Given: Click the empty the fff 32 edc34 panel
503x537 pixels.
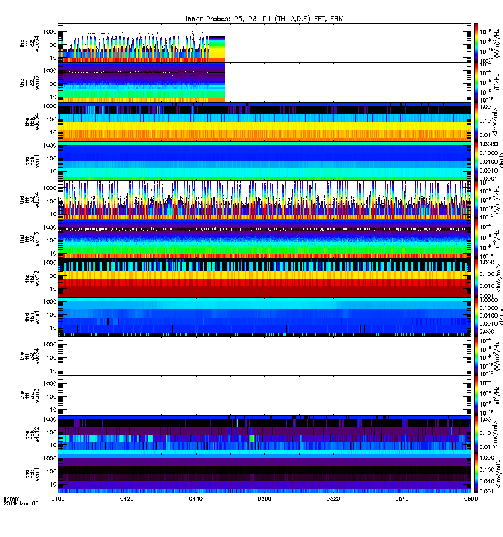Looking at the screenshot, I should point(264,356).
